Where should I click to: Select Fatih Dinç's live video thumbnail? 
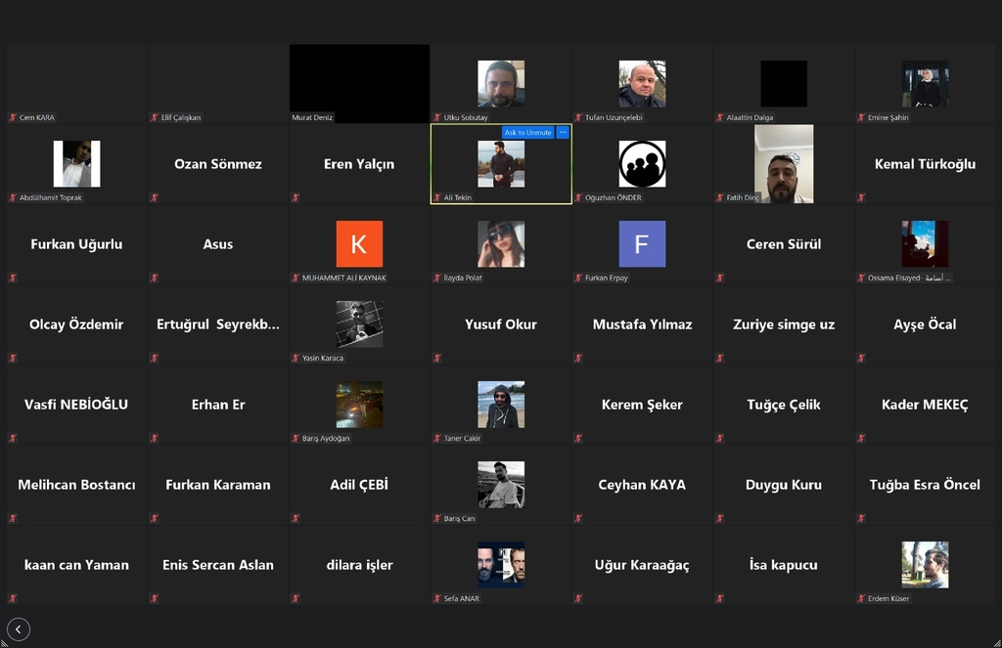pyautogui.click(x=783, y=164)
